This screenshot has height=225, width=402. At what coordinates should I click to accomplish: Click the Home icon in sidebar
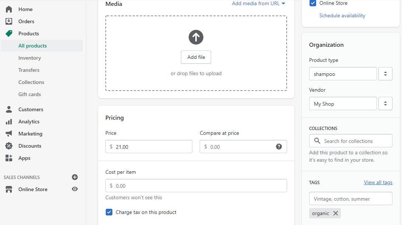[9, 9]
